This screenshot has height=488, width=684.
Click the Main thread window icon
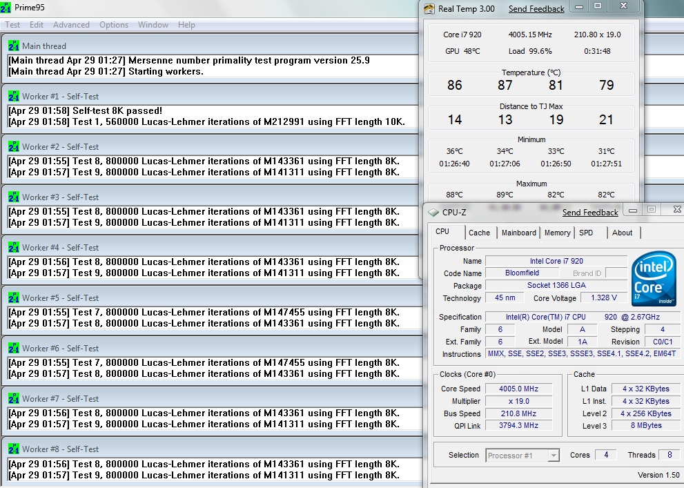pos(14,46)
